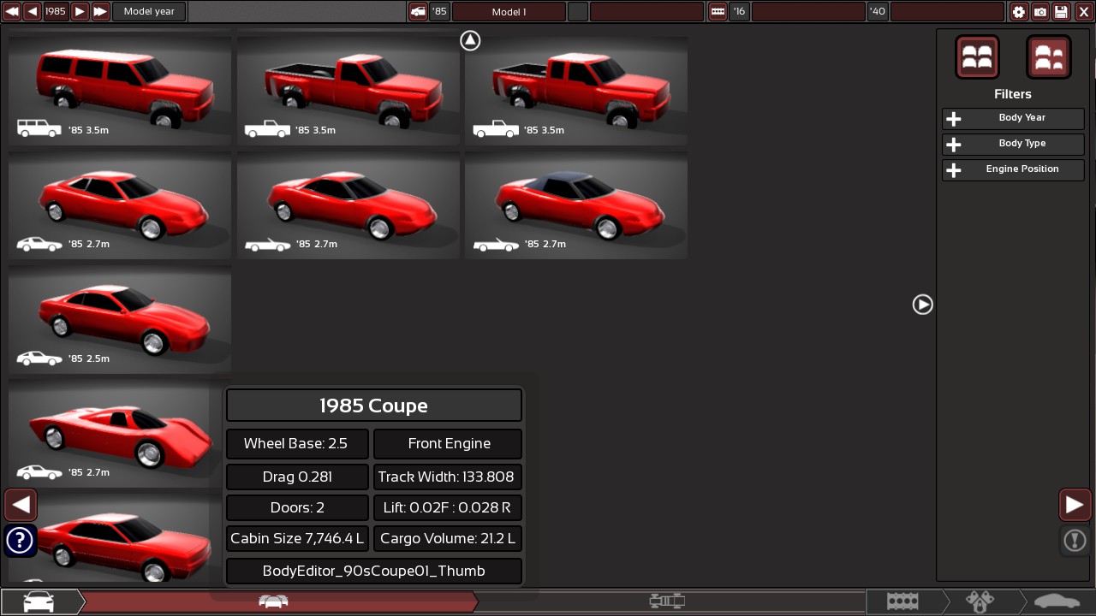Toggle the mixed-size body variants view
This screenshot has width=1096, height=616.
pyautogui.click(x=1048, y=57)
